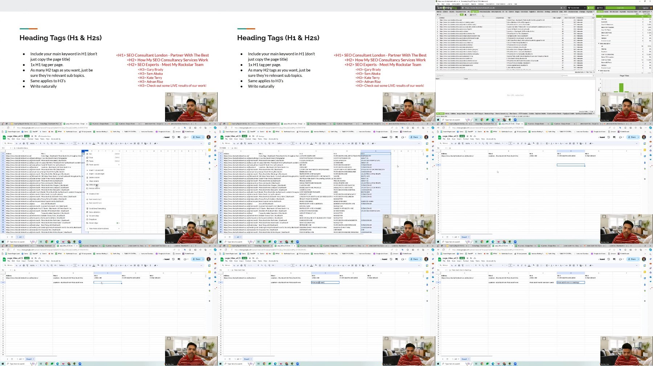Open text color picker in context-menu Sheets frame
This screenshot has width=653, height=366.
[x=94, y=143]
